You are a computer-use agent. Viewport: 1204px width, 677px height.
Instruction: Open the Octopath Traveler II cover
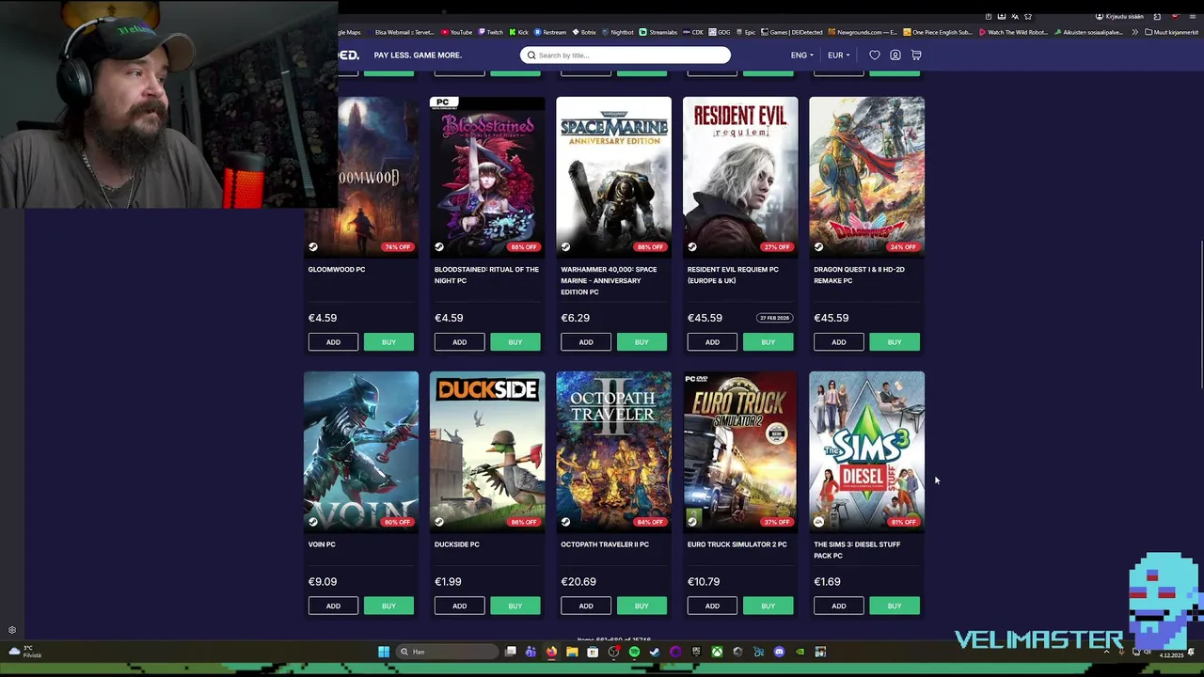[613, 451]
